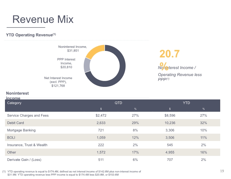Viewport: 231px width, 179px height.
Task: Select the Other row label
Action: (11, 152)
